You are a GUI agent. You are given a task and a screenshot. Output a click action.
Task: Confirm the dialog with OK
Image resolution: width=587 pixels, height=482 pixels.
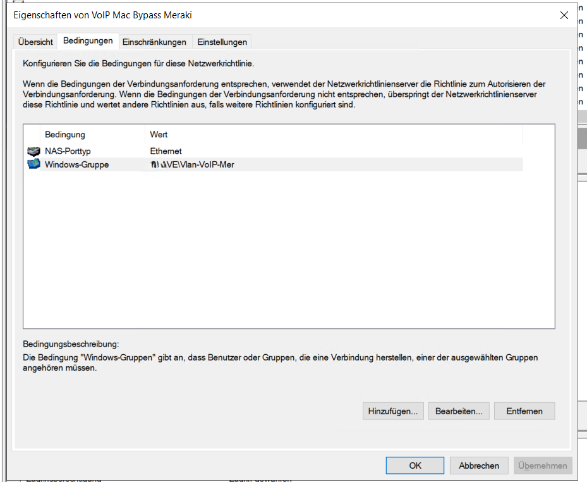pyautogui.click(x=415, y=466)
